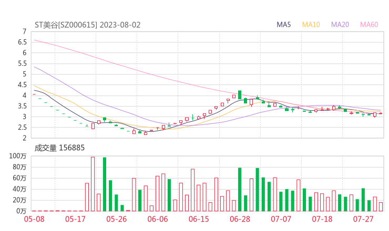389x231 pixels.
Task: Click the 100万 volume axis label
Action: tap(18, 156)
